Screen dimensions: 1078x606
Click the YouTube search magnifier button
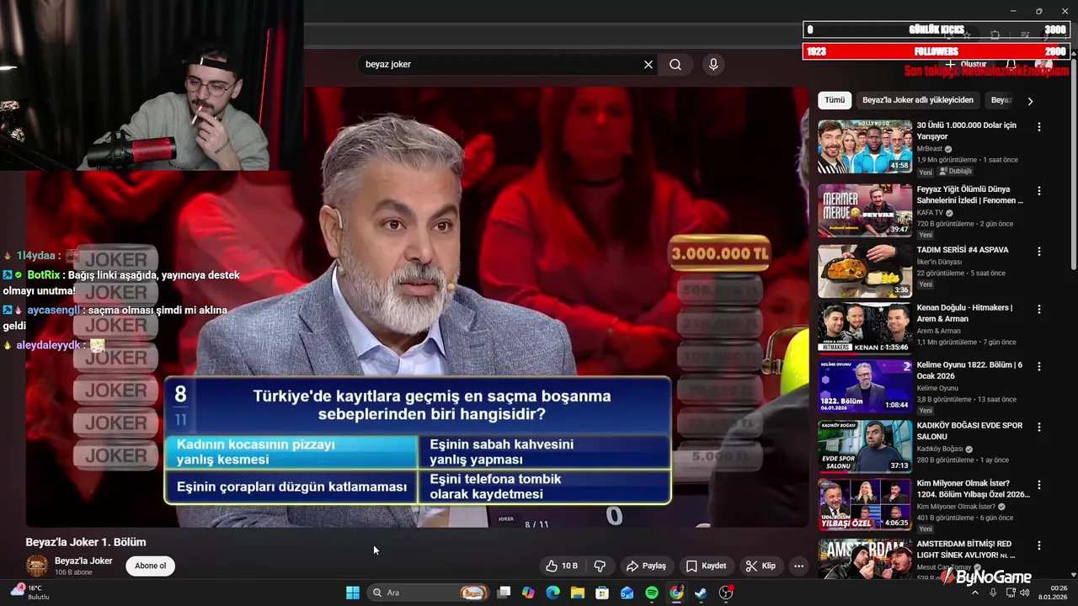(x=675, y=65)
